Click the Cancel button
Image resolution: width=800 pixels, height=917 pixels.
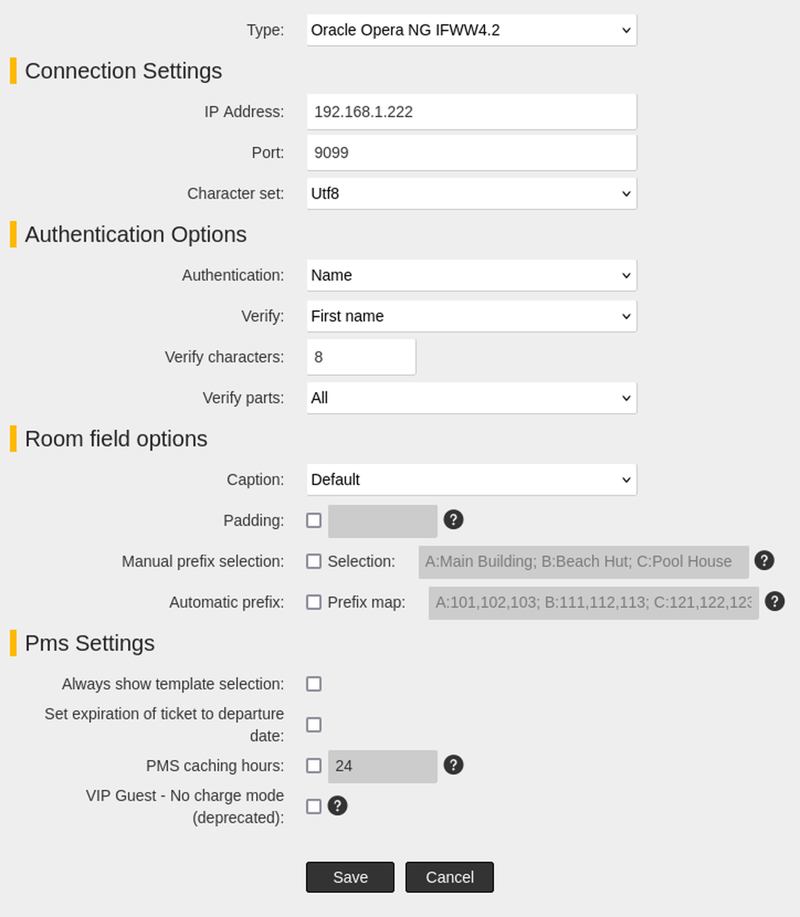click(449, 878)
